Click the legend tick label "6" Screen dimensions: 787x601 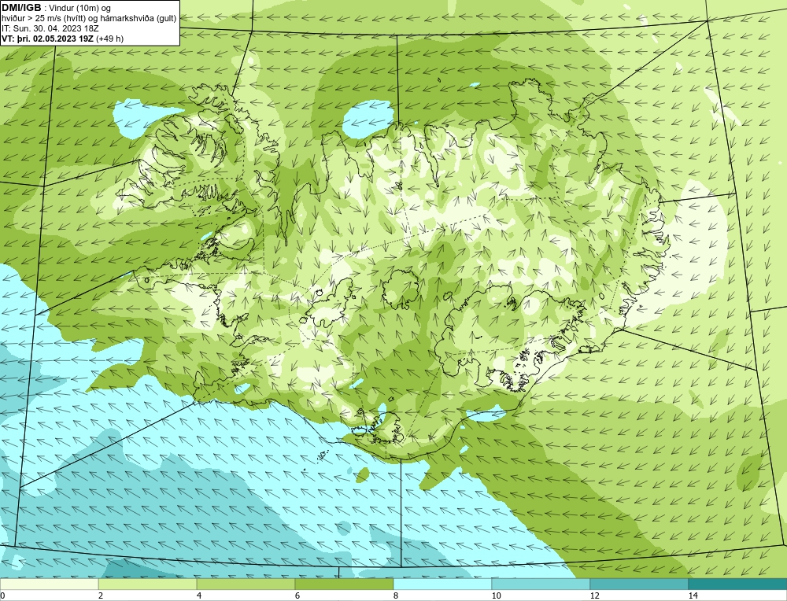coord(297,595)
